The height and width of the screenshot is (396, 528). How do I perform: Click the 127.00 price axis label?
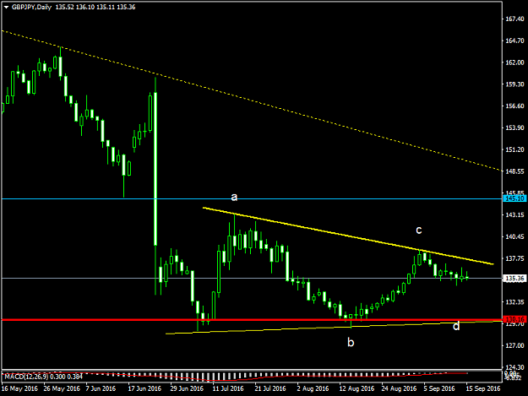click(515, 345)
